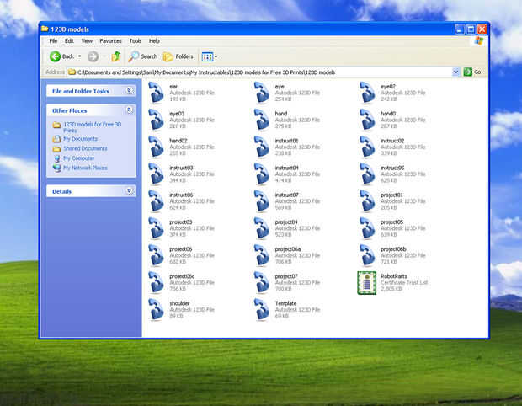Viewport: 522px width, 406px height.
Task: Open My Computer link
Action: pyautogui.click(x=79, y=158)
